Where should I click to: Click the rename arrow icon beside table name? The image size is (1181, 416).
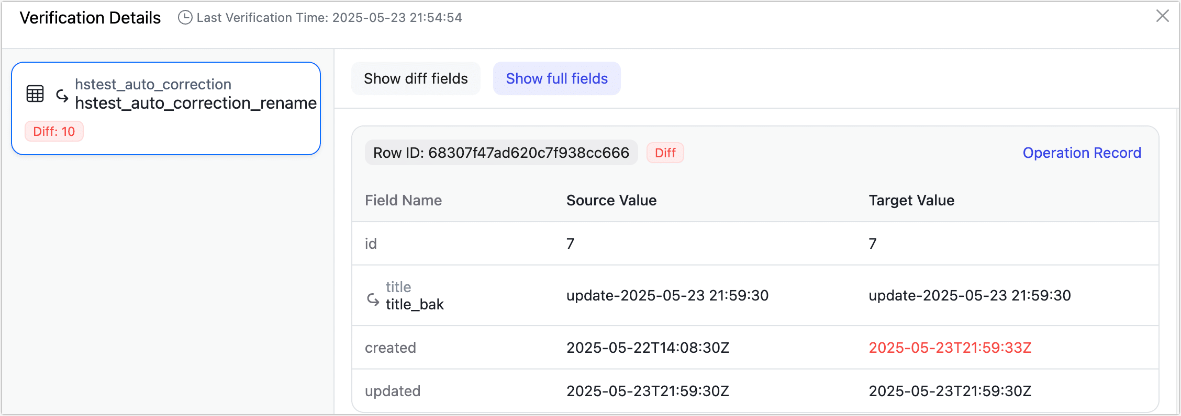tap(62, 96)
